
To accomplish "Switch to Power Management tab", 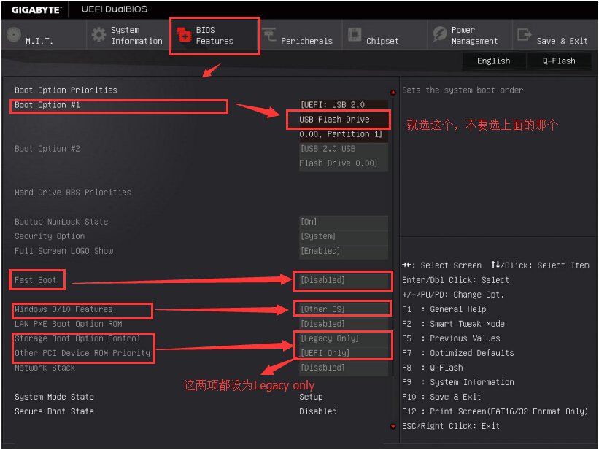I will click(470, 35).
